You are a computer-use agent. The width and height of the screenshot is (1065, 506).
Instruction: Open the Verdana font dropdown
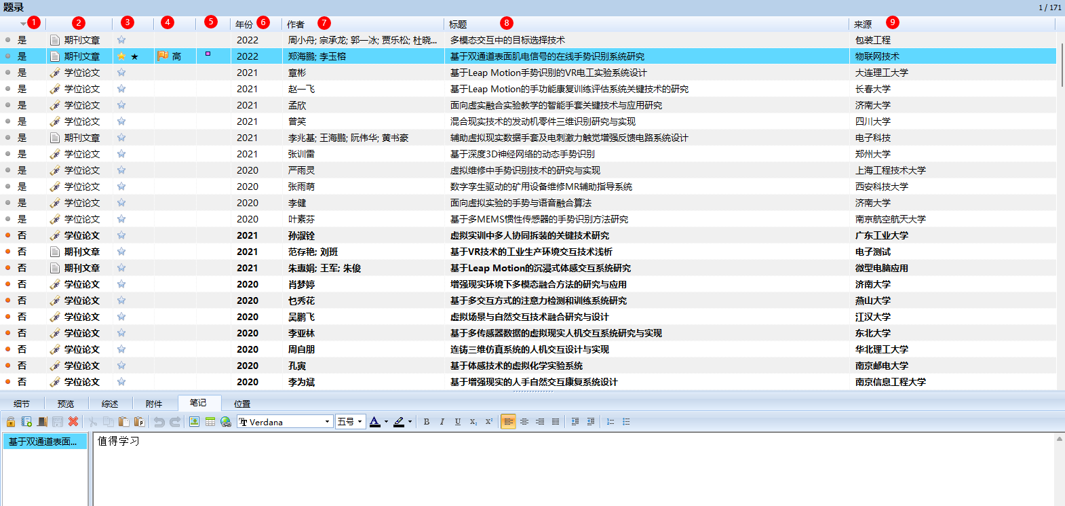click(x=327, y=422)
